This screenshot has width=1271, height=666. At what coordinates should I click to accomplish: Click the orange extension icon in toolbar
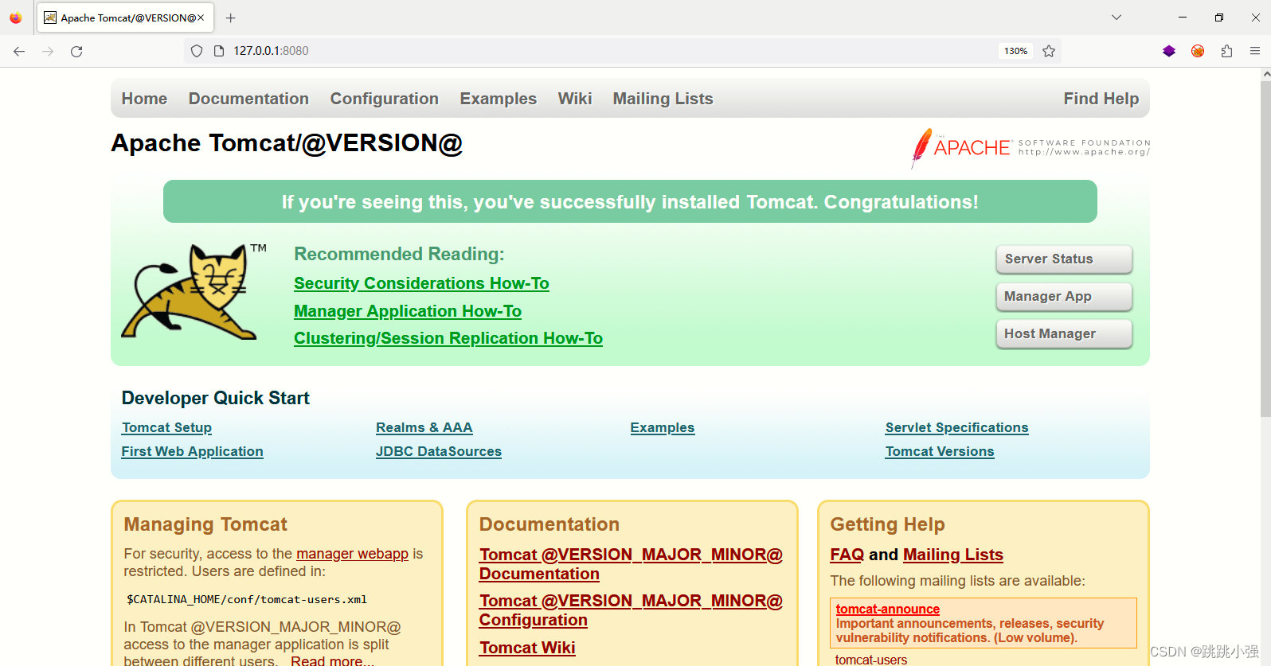(1198, 51)
